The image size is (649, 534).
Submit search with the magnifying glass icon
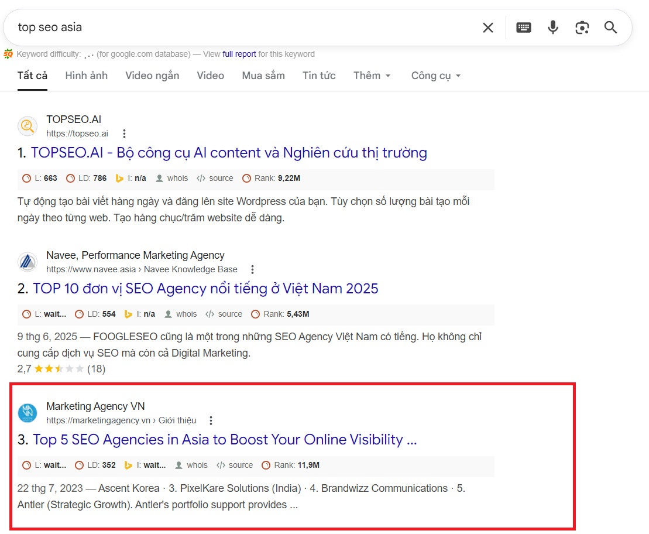610,28
